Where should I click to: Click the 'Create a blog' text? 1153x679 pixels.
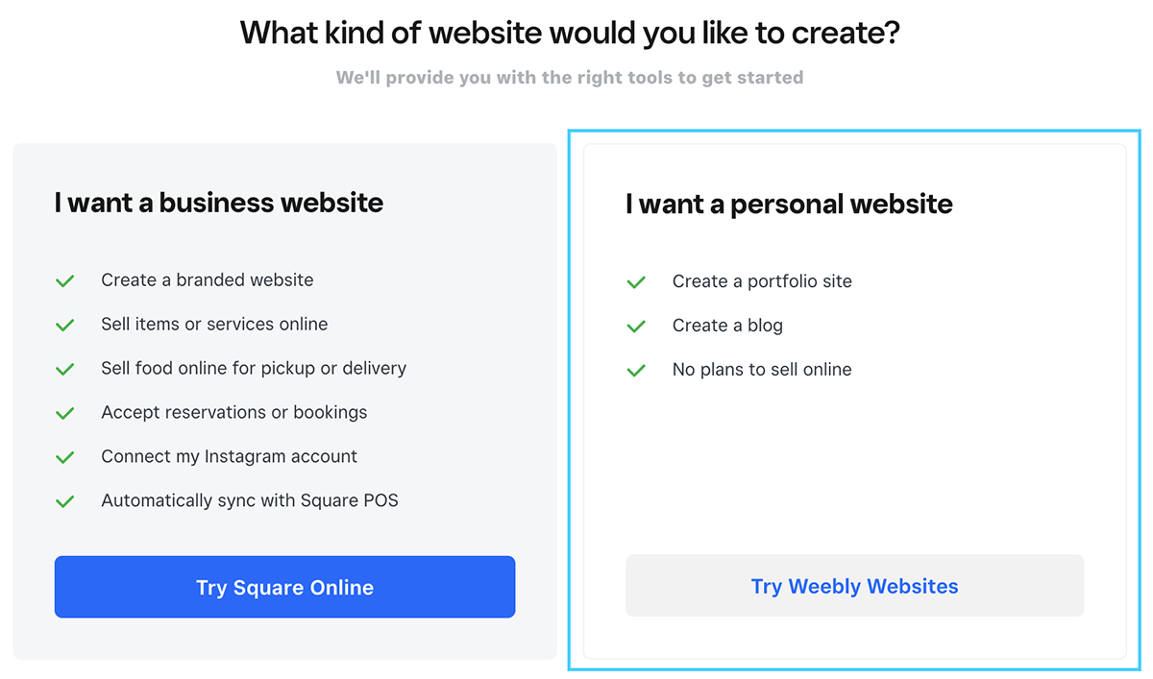point(727,326)
